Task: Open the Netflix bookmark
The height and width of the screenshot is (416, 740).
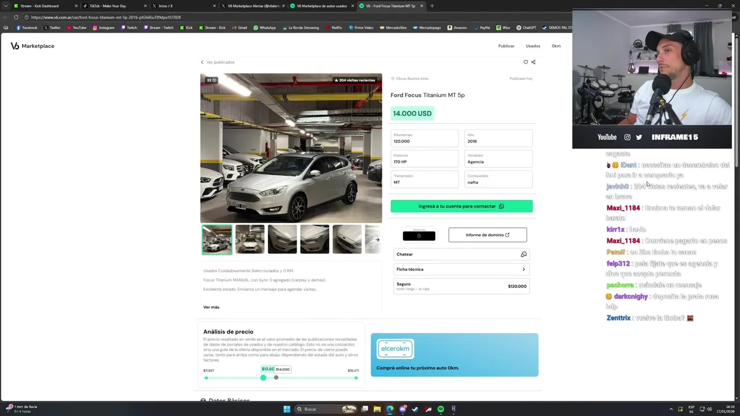Action: 334,28
